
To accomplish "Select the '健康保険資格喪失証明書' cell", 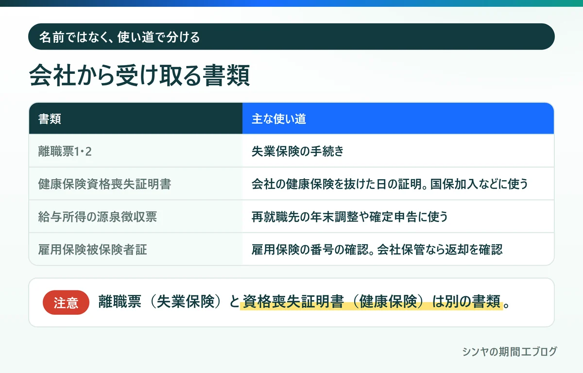I will click(136, 184).
